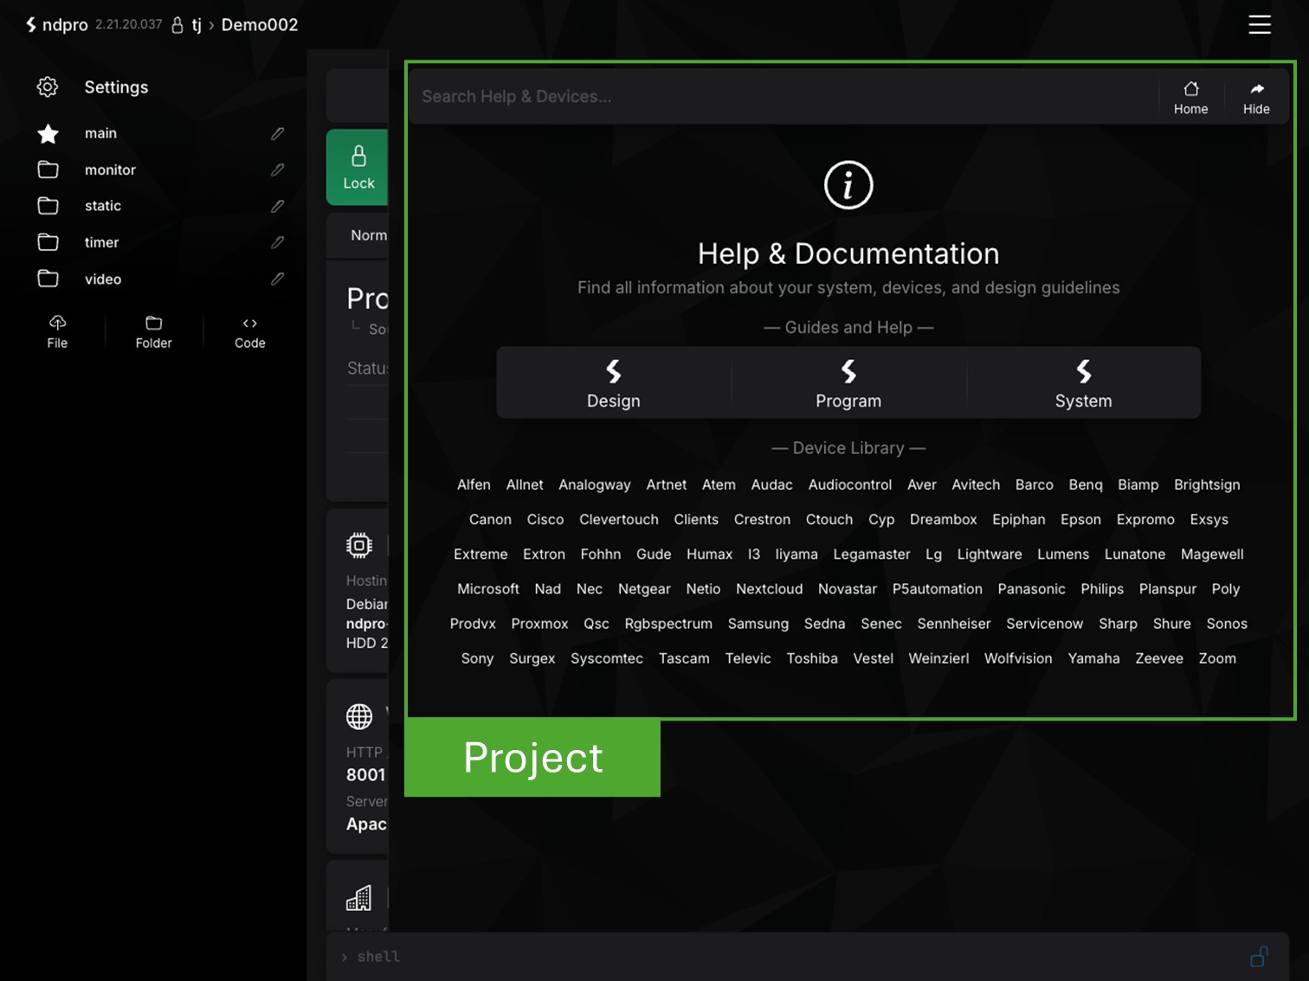This screenshot has height=981, width=1309.
Task: Click the hosting chip icon
Action: (x=359, y=545)
